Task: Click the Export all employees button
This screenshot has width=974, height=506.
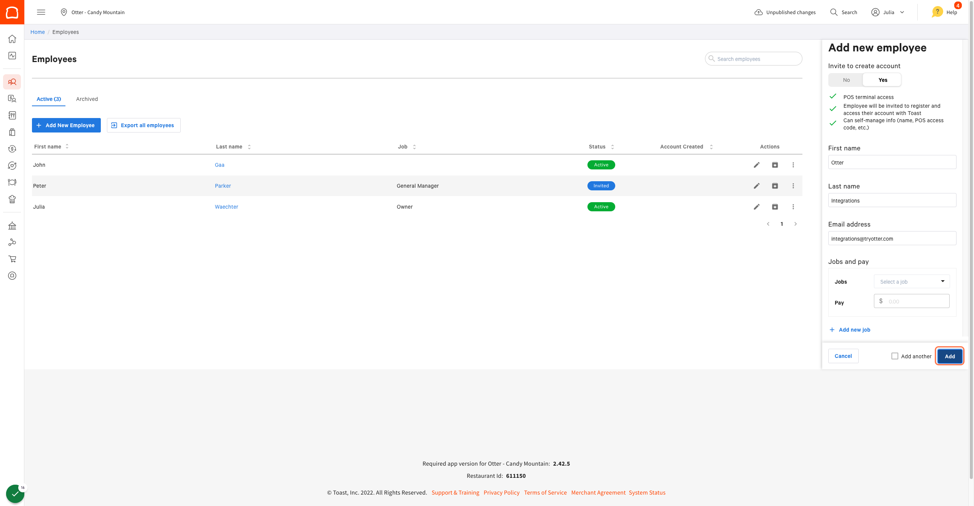Action: click(x=143, y=125)
